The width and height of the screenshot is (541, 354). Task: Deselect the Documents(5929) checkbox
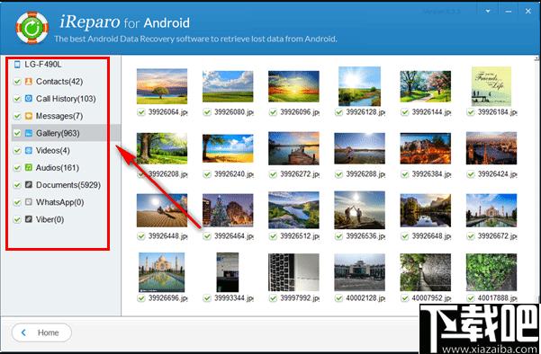[x=17, y=185]
